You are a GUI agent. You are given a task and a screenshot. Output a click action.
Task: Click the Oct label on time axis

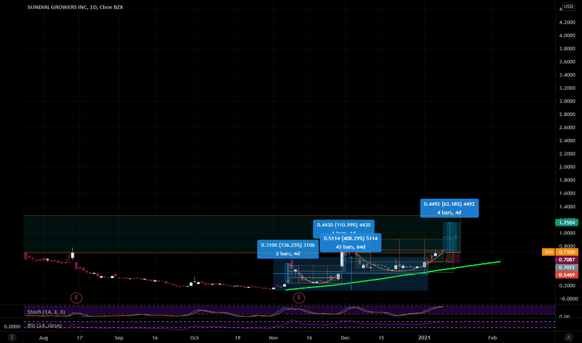[194, 338]
